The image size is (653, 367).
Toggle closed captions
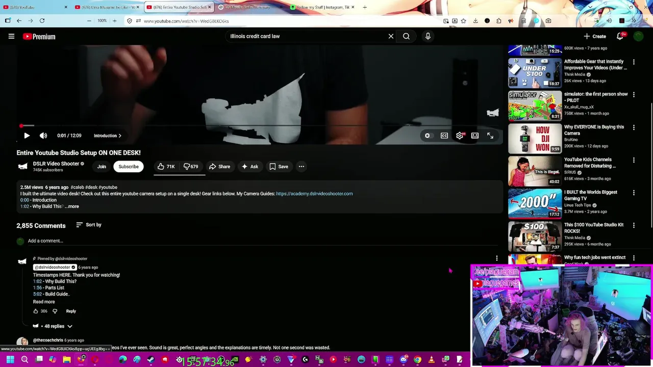click(444, 136)
